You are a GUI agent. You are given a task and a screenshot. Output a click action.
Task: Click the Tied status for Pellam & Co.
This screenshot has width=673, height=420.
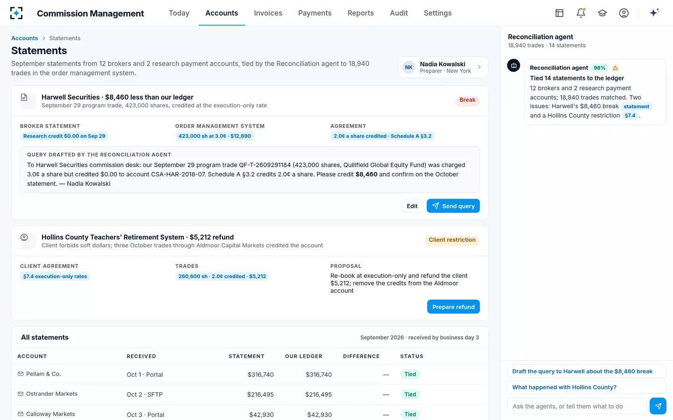click(410, 374)
